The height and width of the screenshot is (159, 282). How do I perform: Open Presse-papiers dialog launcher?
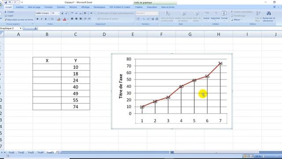[33, 24]
